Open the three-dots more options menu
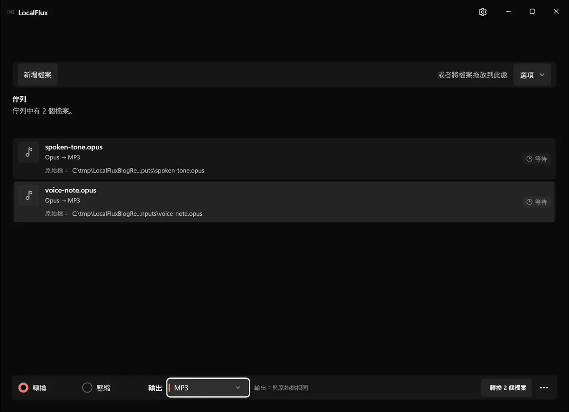 [x=544, y=388]
